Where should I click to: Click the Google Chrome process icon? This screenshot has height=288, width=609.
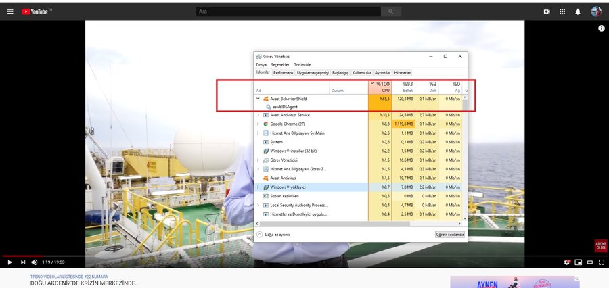coord(266,124)
